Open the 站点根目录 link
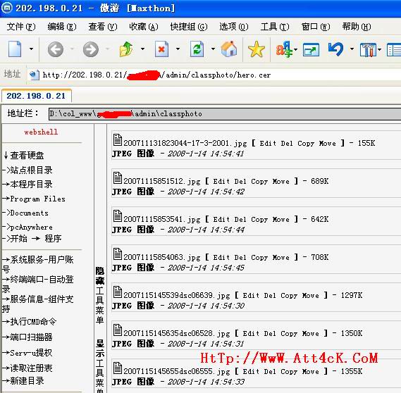Image resolution: width=401 pixels, height=393 pixels. [31, 170]
